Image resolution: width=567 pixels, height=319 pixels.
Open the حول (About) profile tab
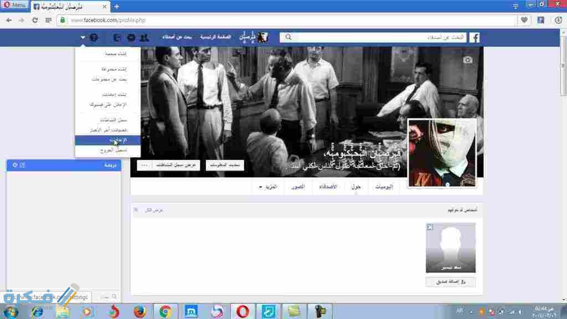pyautogui.click(x=356, y=187)
